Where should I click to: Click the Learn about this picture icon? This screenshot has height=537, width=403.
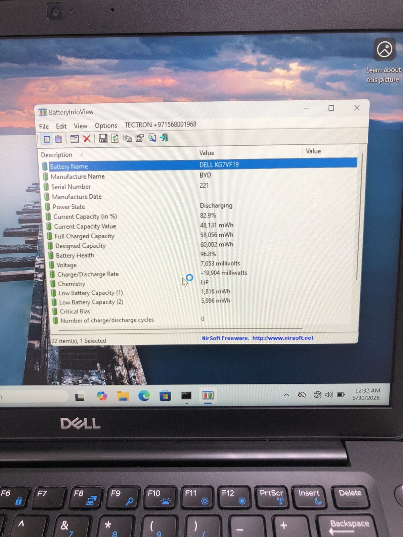click(384, 50)
